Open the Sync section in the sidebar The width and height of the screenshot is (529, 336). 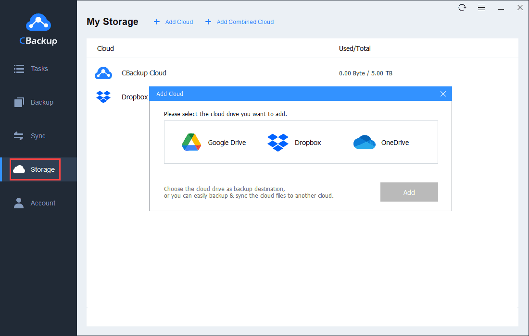pos(18,135)
